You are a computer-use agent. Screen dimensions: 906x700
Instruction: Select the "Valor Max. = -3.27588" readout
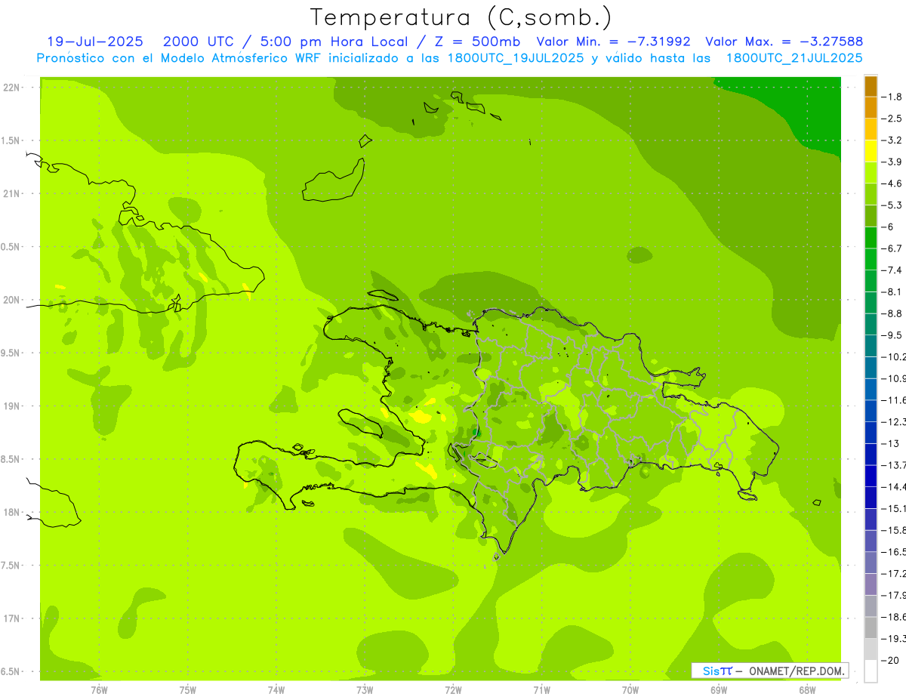[784, 42]
